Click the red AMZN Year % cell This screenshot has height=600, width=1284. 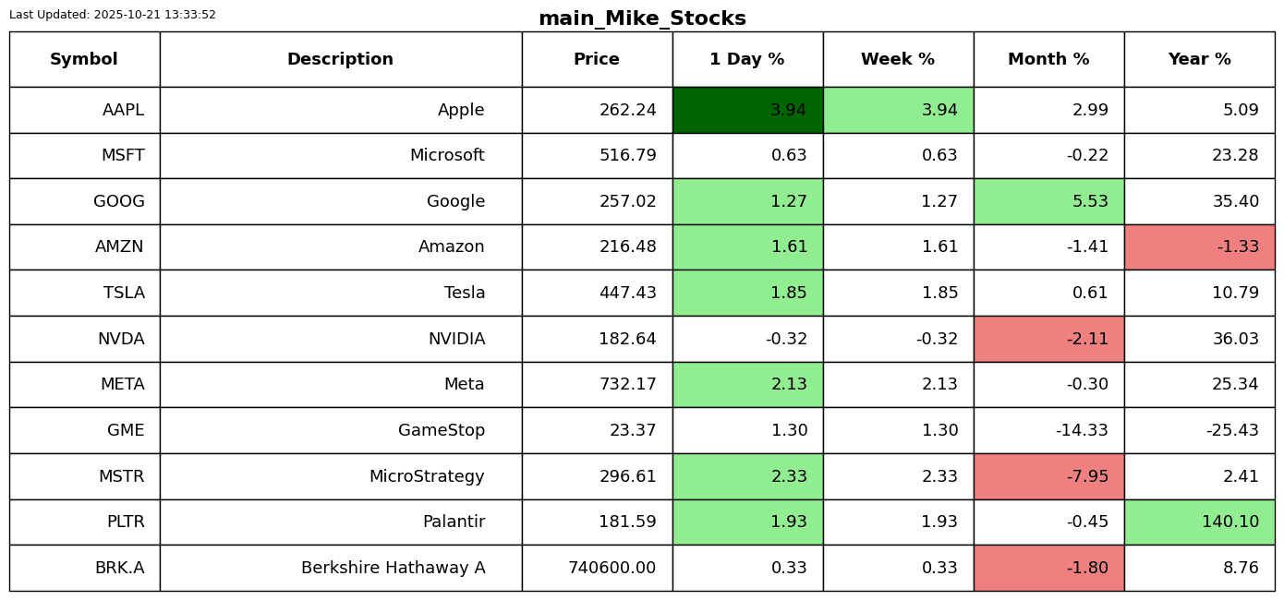(x=1199, y=247)
